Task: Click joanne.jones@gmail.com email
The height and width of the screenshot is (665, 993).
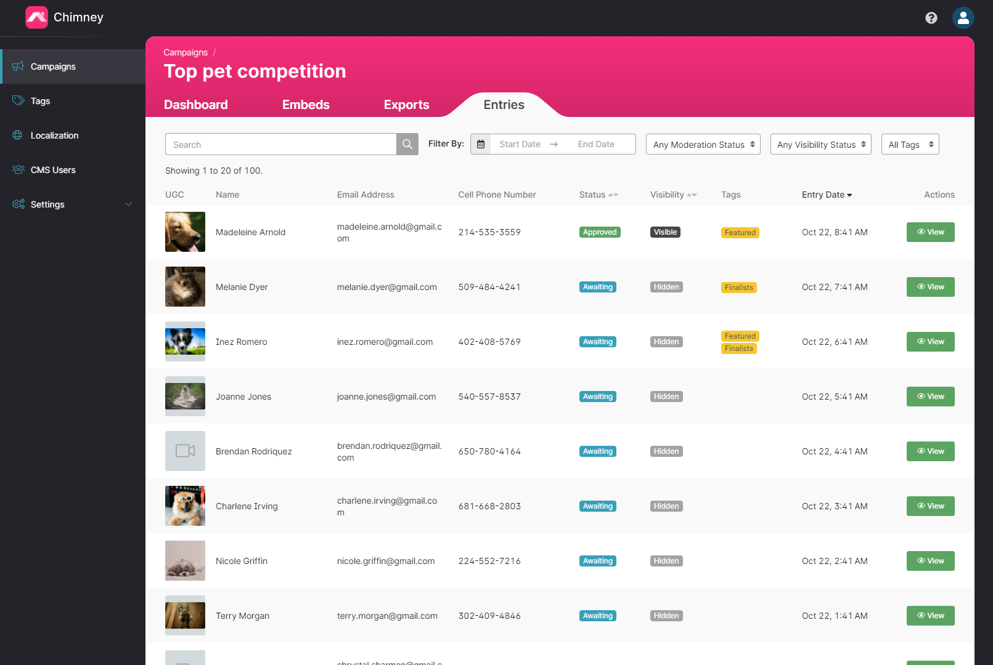Action: click(386, 397)
